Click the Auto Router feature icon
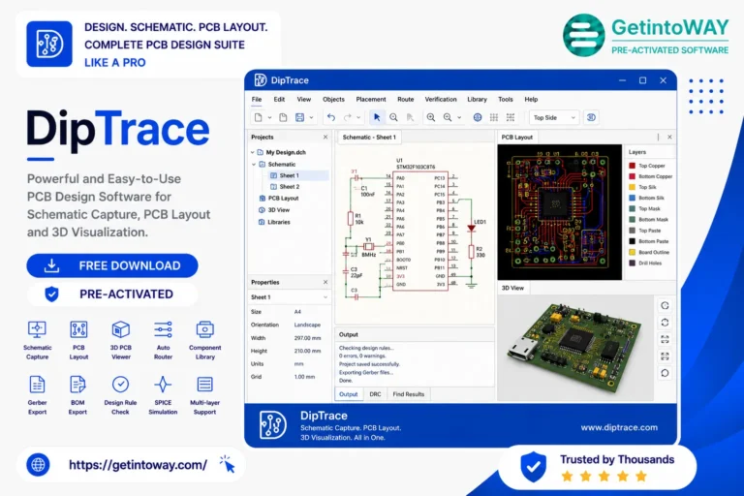 click(163, 329)
